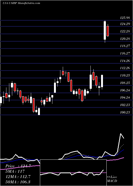133x186 pixels.
Task: Click the '5MA : 117' readout
Action: tap(15, 171)
